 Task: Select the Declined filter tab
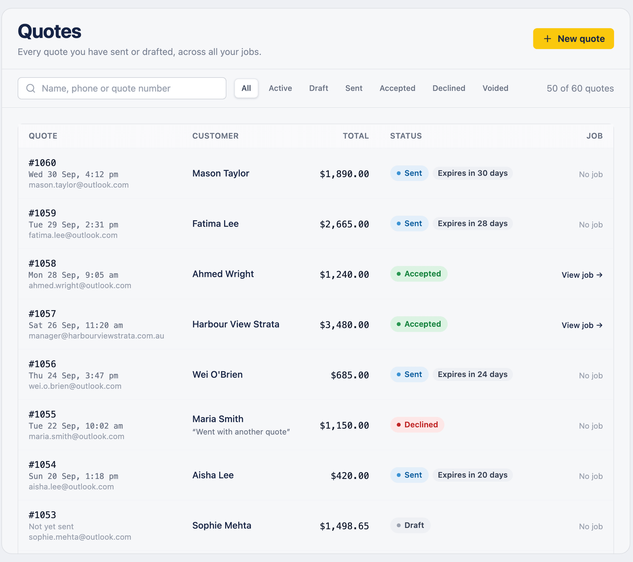coord(449,88)
